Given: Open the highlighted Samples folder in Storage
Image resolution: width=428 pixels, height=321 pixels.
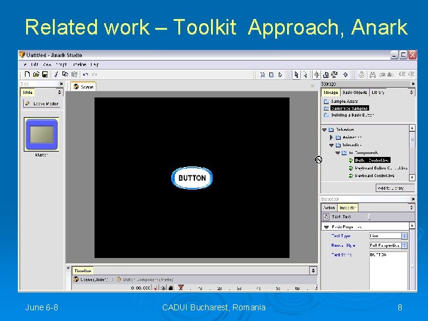Looking at the screenshot, I should [x=347, y=108].
